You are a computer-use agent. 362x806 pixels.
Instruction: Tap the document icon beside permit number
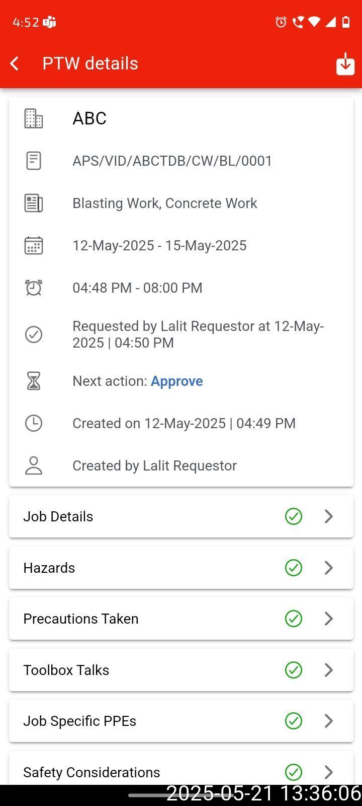pos(34,161)
